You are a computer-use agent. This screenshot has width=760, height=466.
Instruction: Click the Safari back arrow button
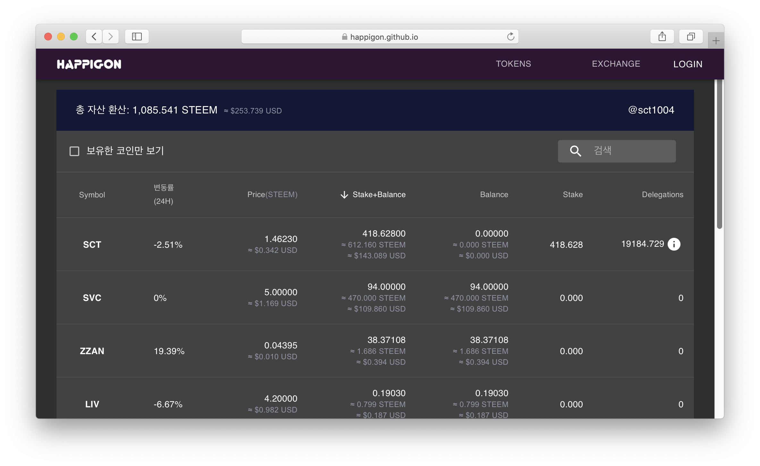coord(94,37)
